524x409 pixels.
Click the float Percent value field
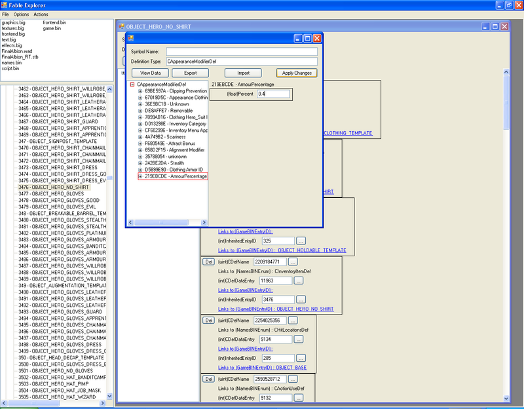point(273,94)
